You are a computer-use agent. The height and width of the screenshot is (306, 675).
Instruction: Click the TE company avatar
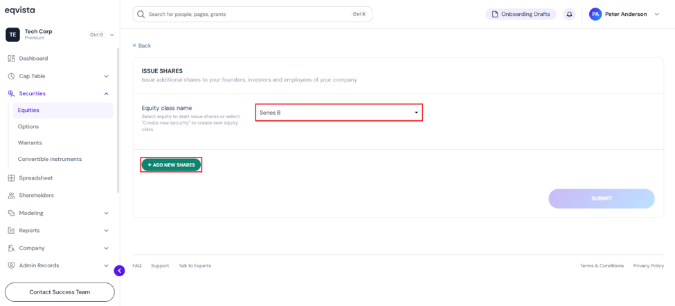(x=12, y=35)
